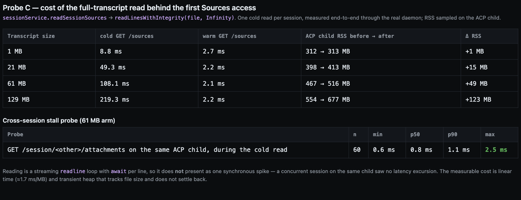
Task: Click the green 2.5 ms max value
Action: tap(496, 150)
